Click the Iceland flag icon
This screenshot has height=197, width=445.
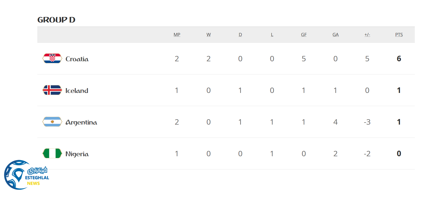(52, 90)
